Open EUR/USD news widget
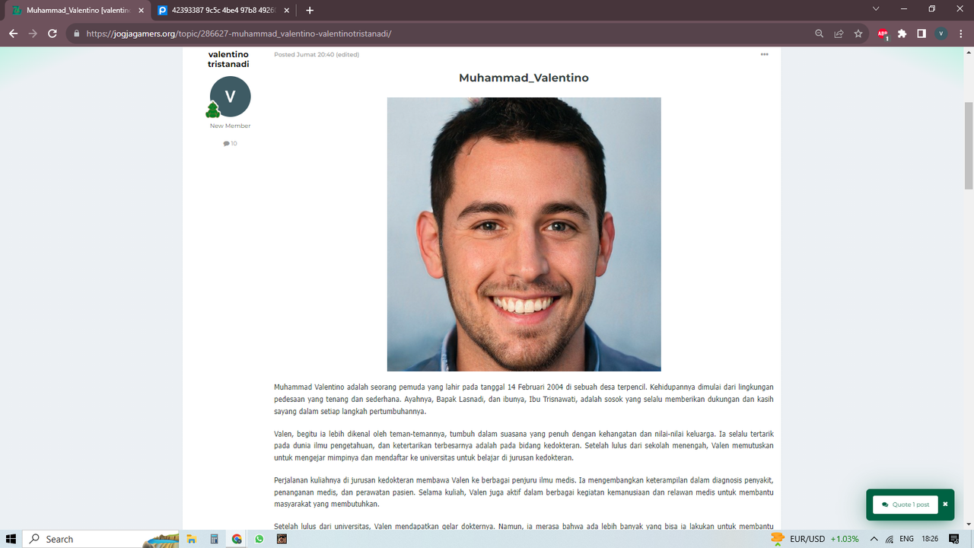The image size is (974, 548). point(815,539)
